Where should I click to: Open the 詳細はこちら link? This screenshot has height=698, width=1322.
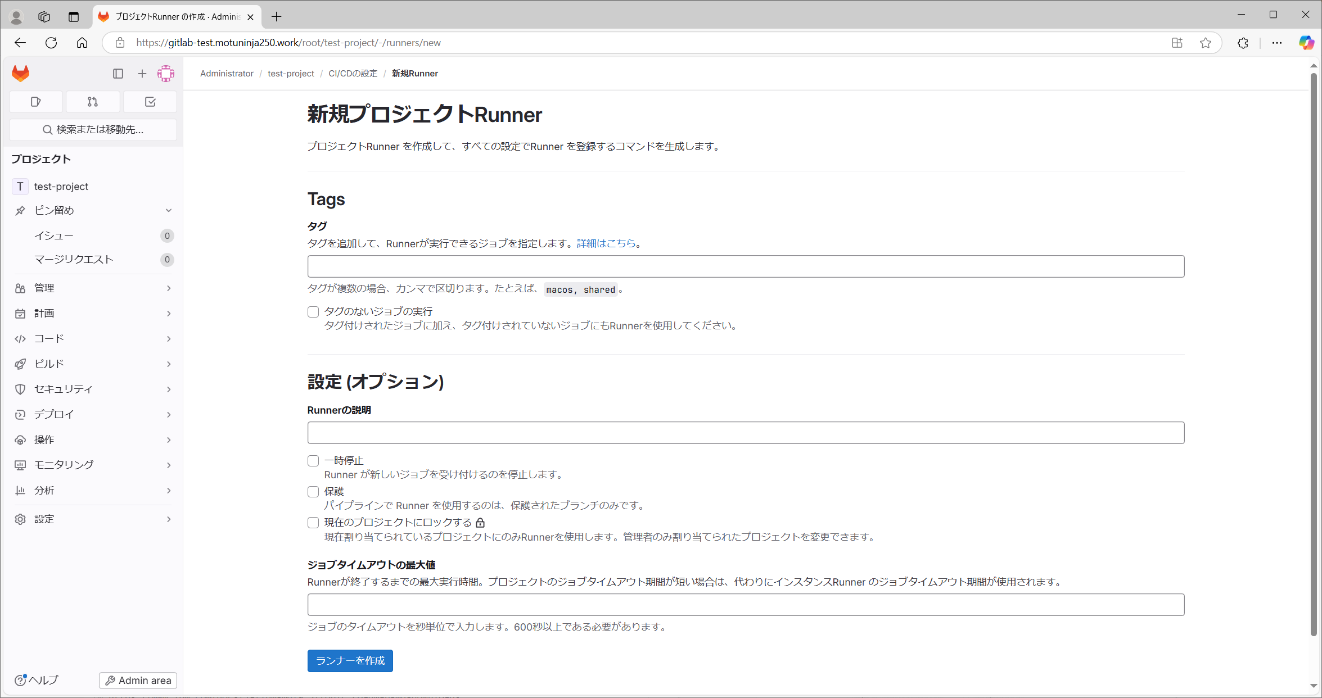click(x=606, y=243)
